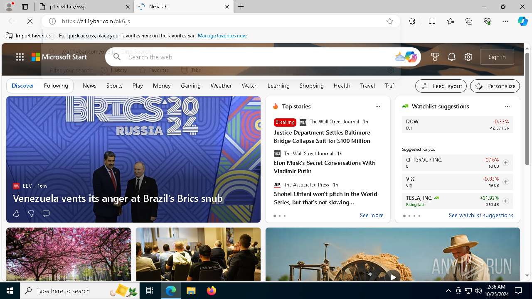The width and height of the screenshot is (532, 299).
Task: Open tab actions menu icon
Action: [x=25, y=7]
